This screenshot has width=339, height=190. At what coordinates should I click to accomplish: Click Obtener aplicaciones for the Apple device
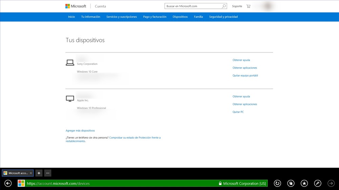pos(245,104)
